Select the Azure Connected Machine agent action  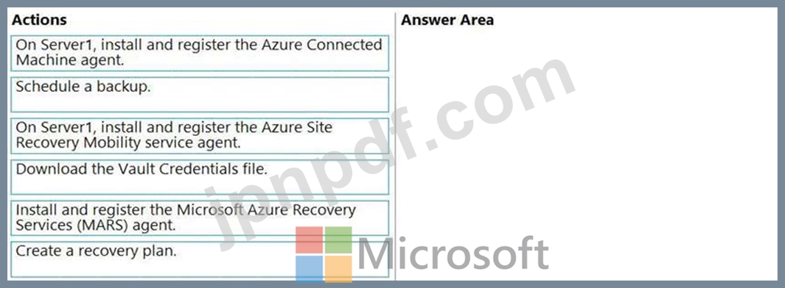[200, 53]
